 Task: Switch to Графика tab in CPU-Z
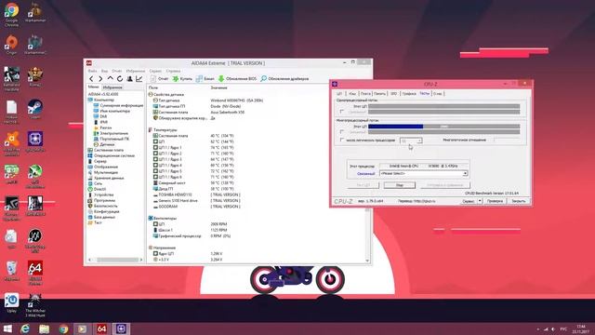pyautogui.click(x=409, y=93)
